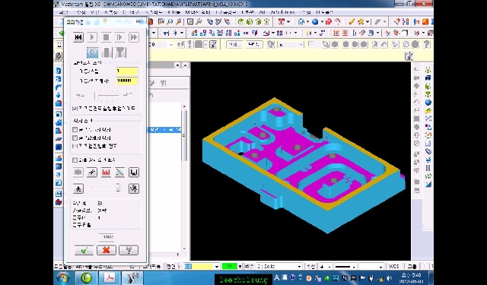Click the floppy disk save icon in verify dialog

tap(134, 173)
